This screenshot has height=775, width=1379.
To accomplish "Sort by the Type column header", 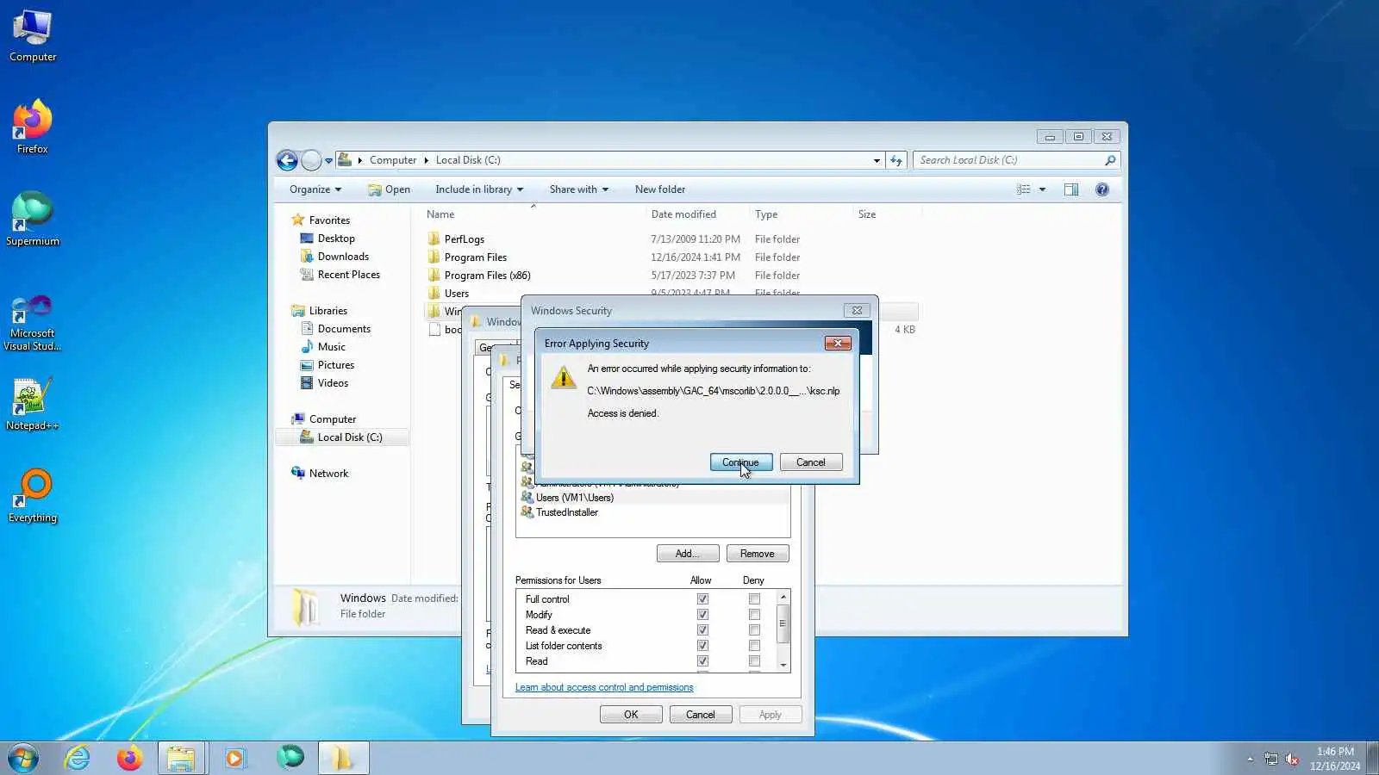I will [800, 214].
